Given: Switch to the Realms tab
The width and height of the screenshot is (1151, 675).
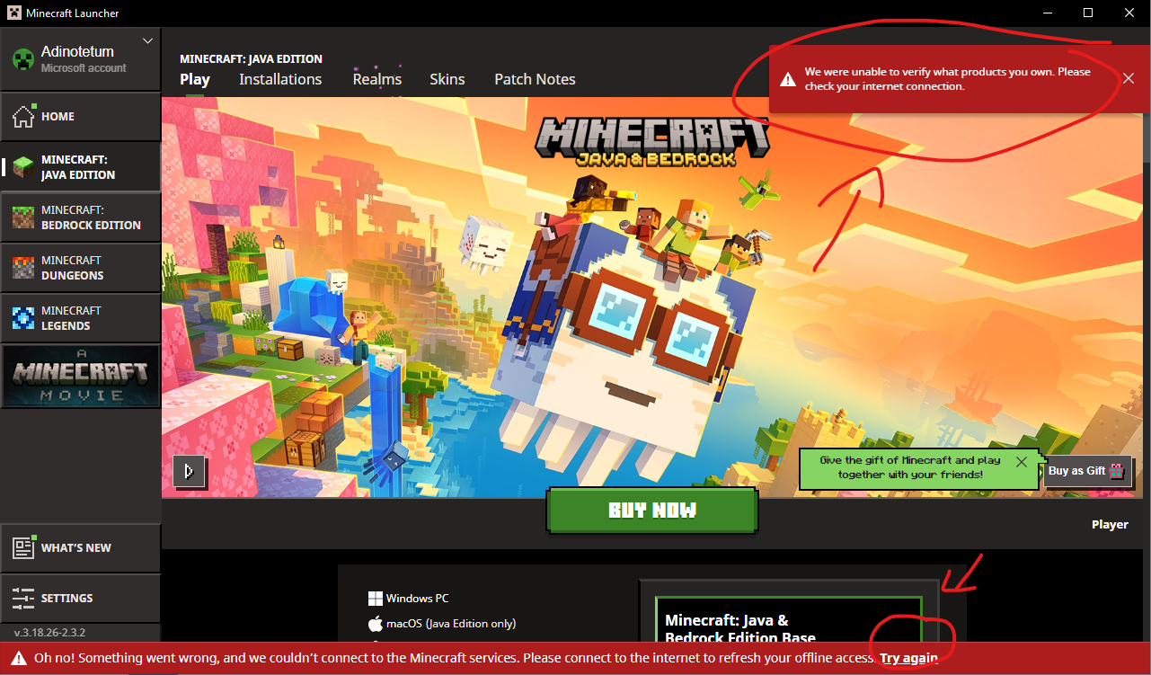Looking at the screenshot, I should (377, 79).
